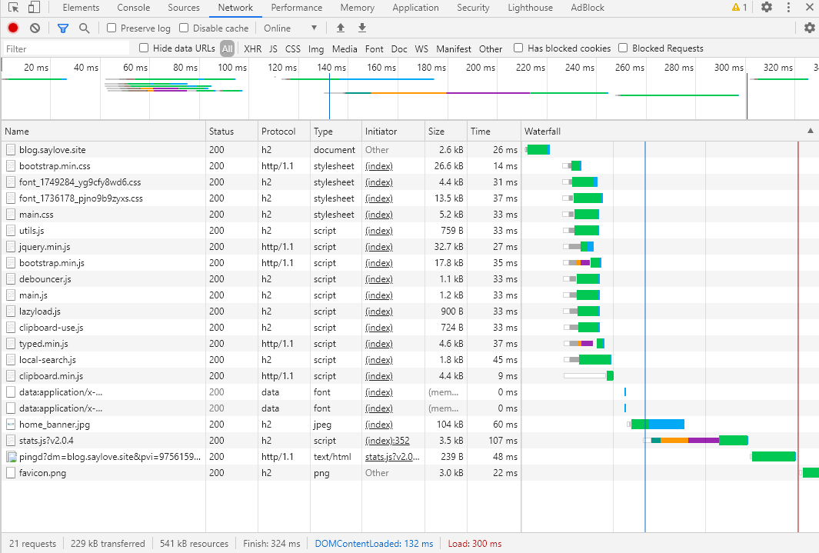The width and height of the screenshot is (819, 553).
Task: Toggle the filter funnel icon
Action: coord(63,28)
